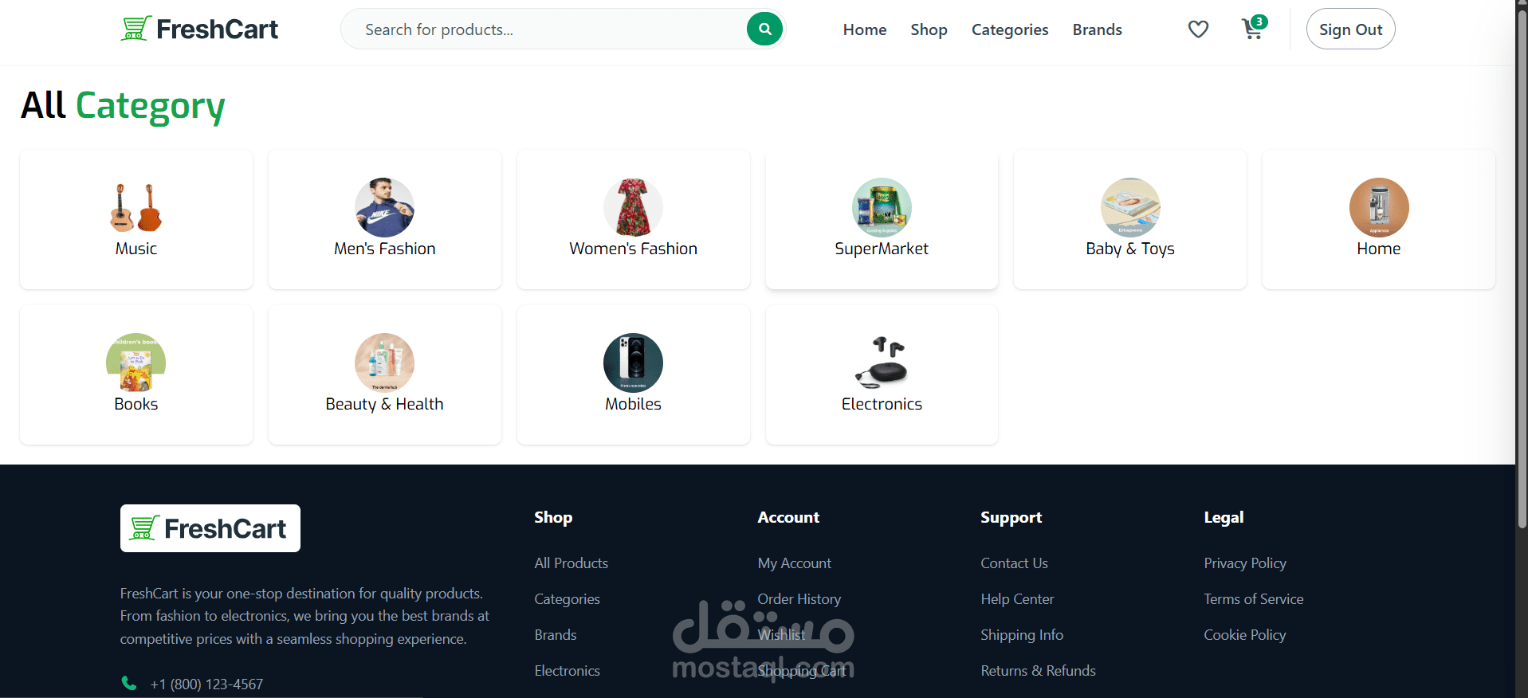This screenshot has height=698, width=1528.
Task: Go to Home in the navigation bar
Action: point(865,29)
